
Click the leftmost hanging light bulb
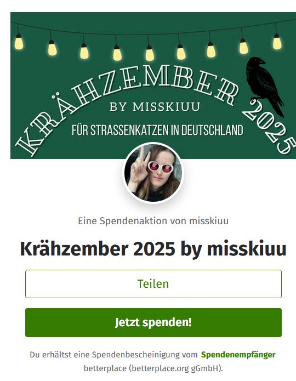coord(19,42)
